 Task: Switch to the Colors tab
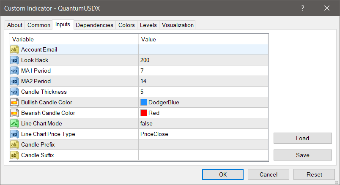[126, 25]
